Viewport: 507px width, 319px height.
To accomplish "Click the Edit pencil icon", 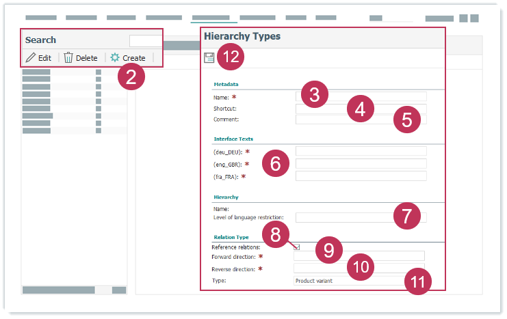I will point(31,58).
